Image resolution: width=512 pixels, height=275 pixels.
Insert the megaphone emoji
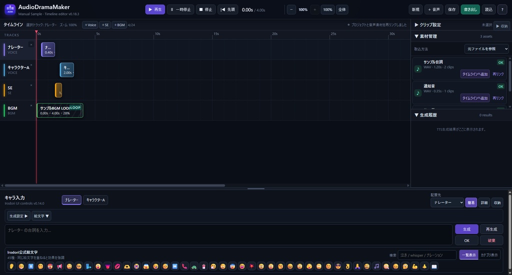tap(59, 266)
